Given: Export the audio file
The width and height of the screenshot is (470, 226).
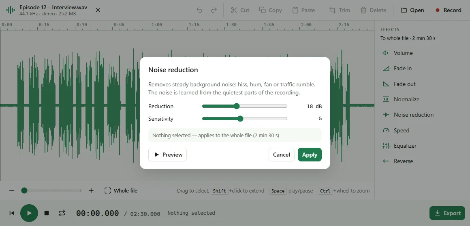Looking at the screenshot, I should click(x=447, y=213).
